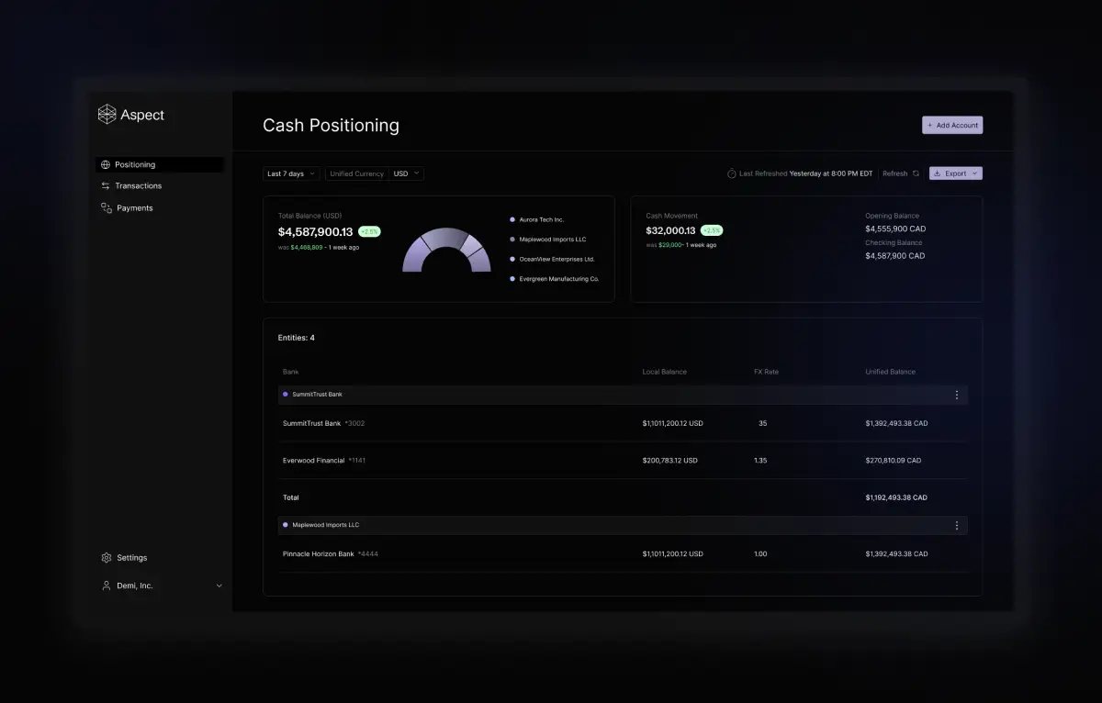Click the Transactions arrows icon in sidebar

(105, 185)
